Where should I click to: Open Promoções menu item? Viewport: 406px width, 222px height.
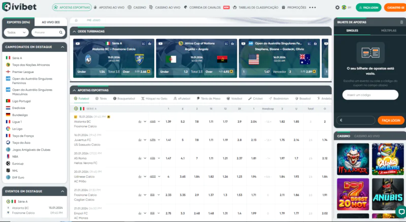click(x=294, y=8)
